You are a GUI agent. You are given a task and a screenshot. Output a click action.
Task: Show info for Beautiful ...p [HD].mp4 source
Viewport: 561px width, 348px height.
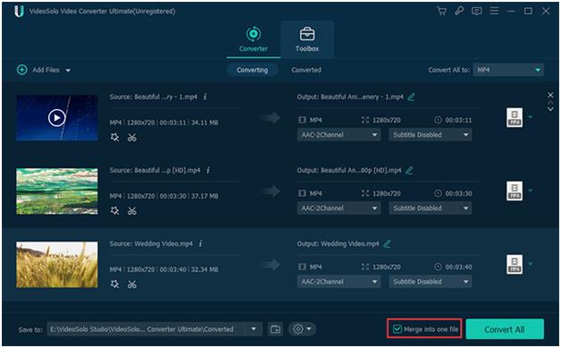coord(208,170)
